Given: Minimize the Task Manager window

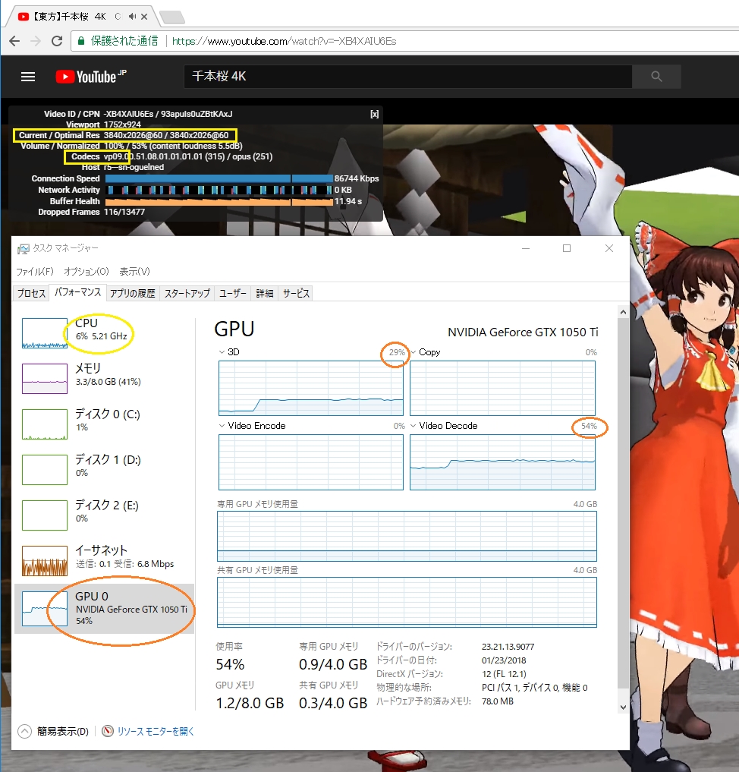Looking at the screenshot, I should [x=526, y=248].
